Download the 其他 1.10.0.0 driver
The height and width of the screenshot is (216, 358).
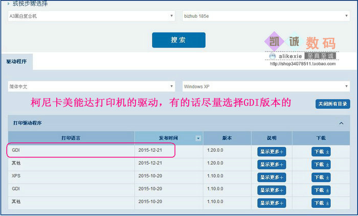pos(321,203)
